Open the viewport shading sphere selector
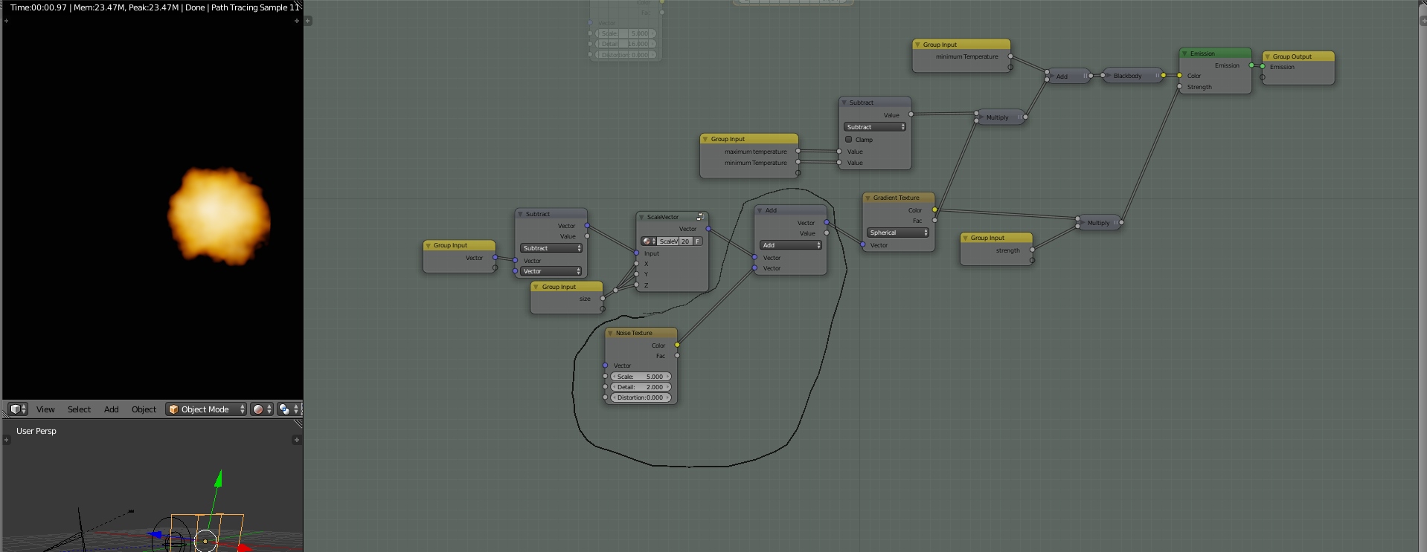The height and width of the screenshot is (552, 1427). pyautogui.click(x=261, y=409)
